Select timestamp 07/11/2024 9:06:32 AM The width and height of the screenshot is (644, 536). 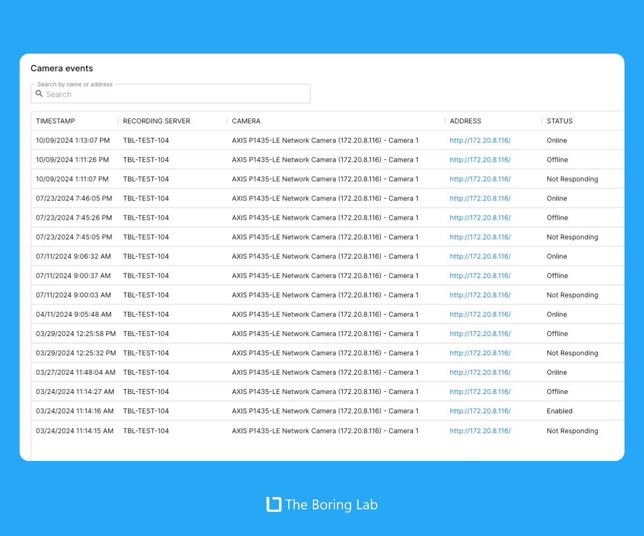pos(74,256)
